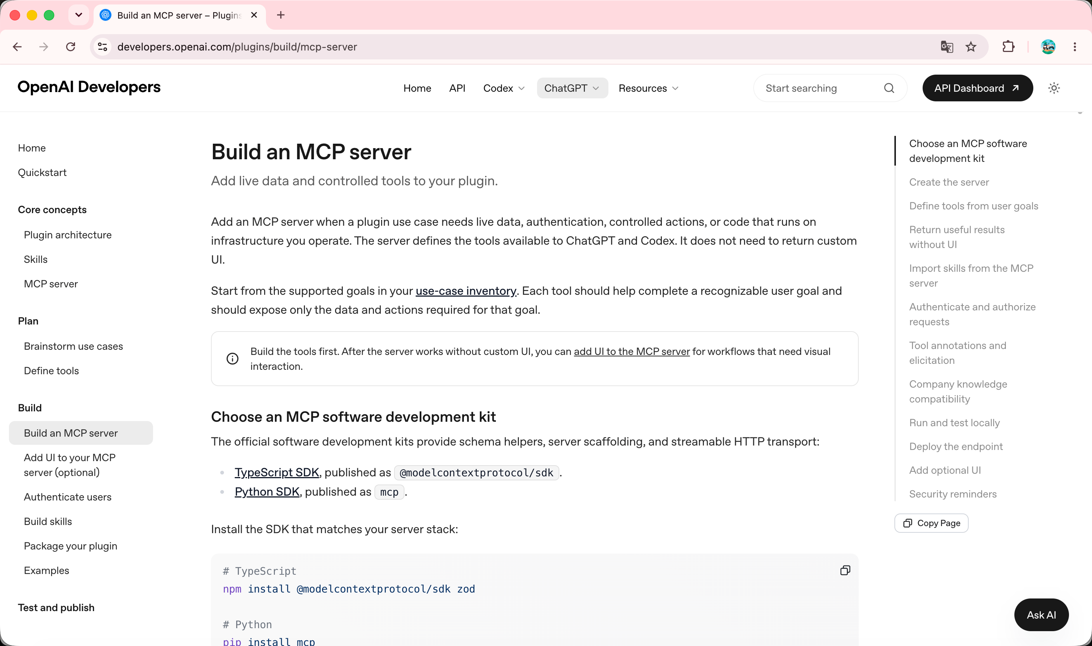Open MCP server under Core concepts
The height and width of the screenshot is (646, 1092).
coord(51,284)
